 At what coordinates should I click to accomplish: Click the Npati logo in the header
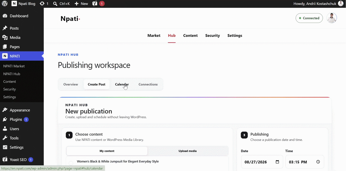pos(70,19)
